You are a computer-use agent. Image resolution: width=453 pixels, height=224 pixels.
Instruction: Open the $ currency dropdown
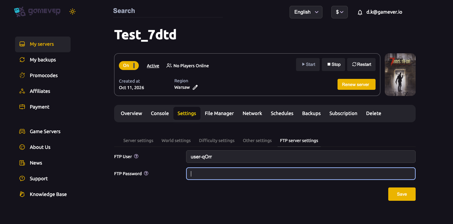tap(340, 12)
